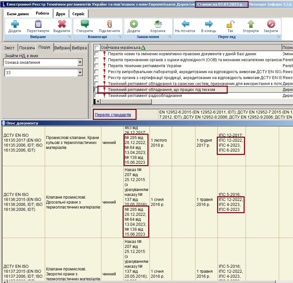Open Коментарі group dialog launcher
Viewport: 293px width, 283px height.
120,37
